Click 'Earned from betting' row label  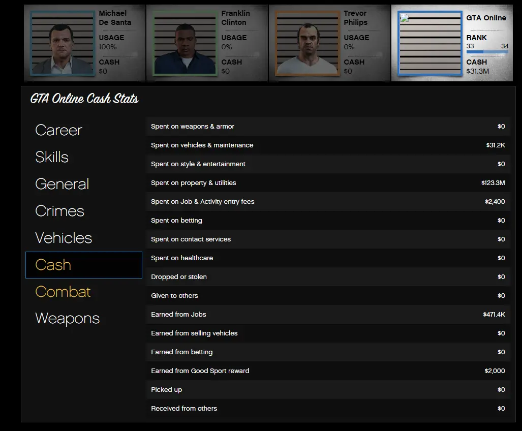point(182,352)
